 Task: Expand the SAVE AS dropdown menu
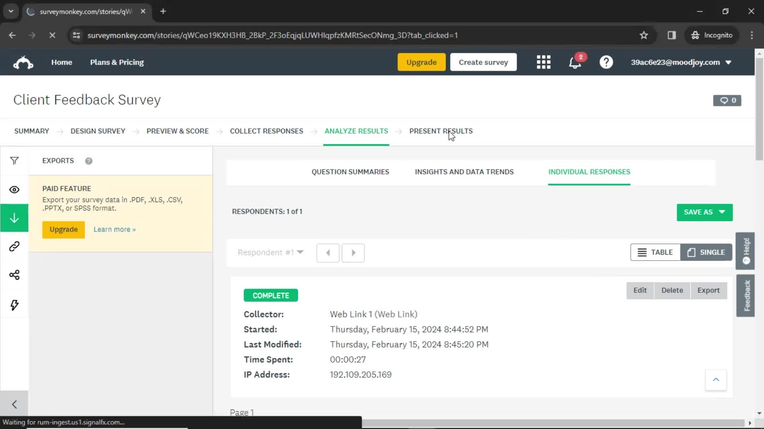click(x=705, y=212)
